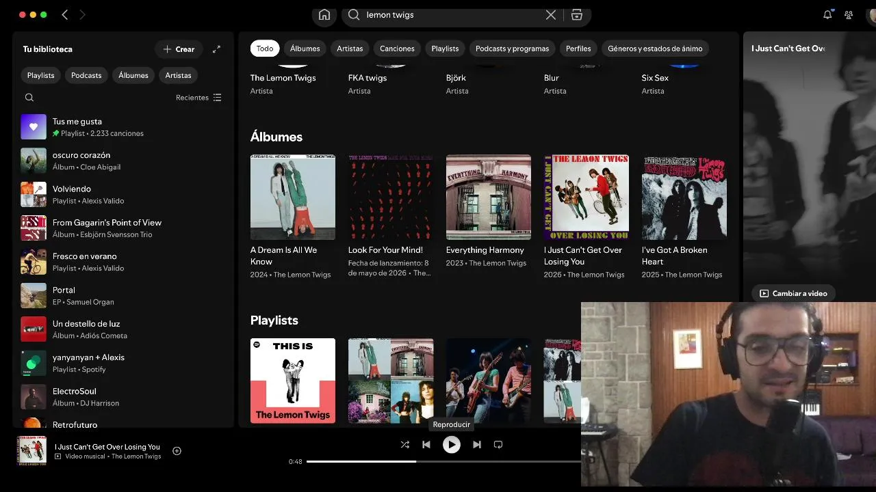Image resolution: width=876 pixels, height=492 pixels.
Task: Filter library by Artistas chip
Action: (179, 75)
